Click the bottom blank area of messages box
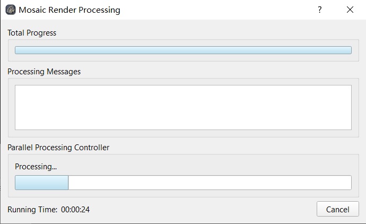 click(183, 124)
